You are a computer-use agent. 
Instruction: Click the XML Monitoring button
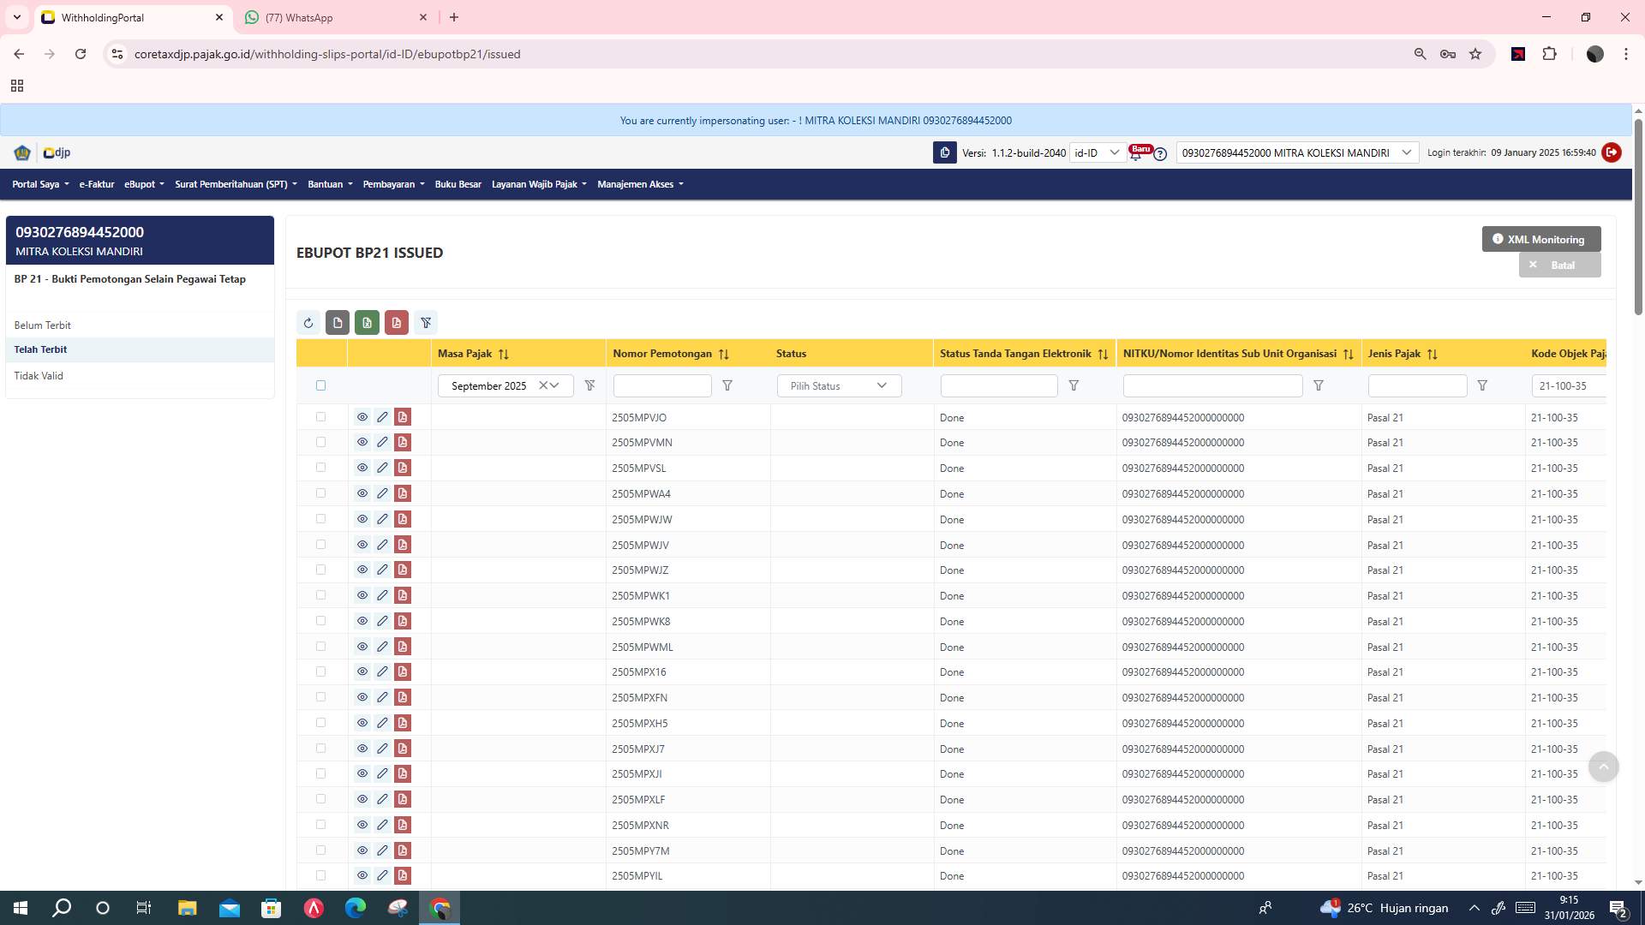point(1540,239)
